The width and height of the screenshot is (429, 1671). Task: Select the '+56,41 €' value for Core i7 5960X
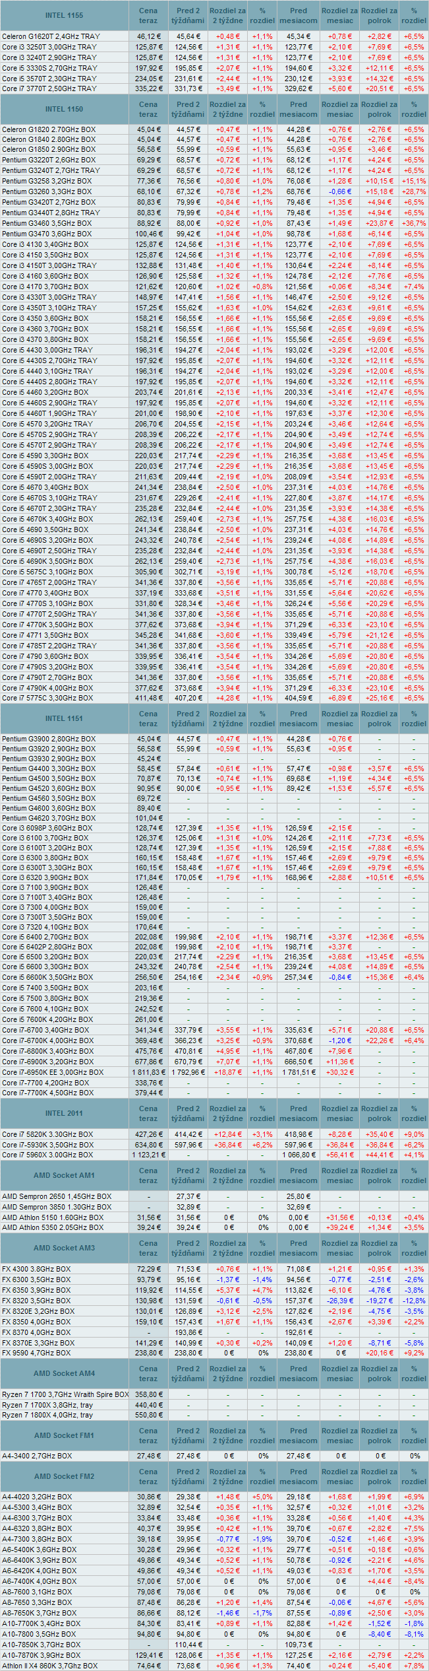[x=340, y=1155]
